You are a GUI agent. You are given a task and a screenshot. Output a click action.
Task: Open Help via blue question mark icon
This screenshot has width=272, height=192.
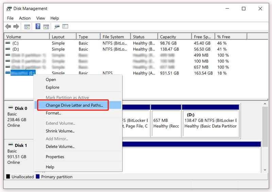pos(38,27)
